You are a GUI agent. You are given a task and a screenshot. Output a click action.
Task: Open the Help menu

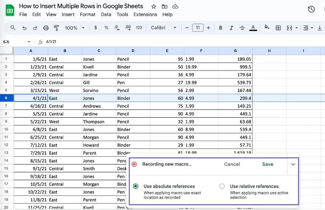click(167, 15)
